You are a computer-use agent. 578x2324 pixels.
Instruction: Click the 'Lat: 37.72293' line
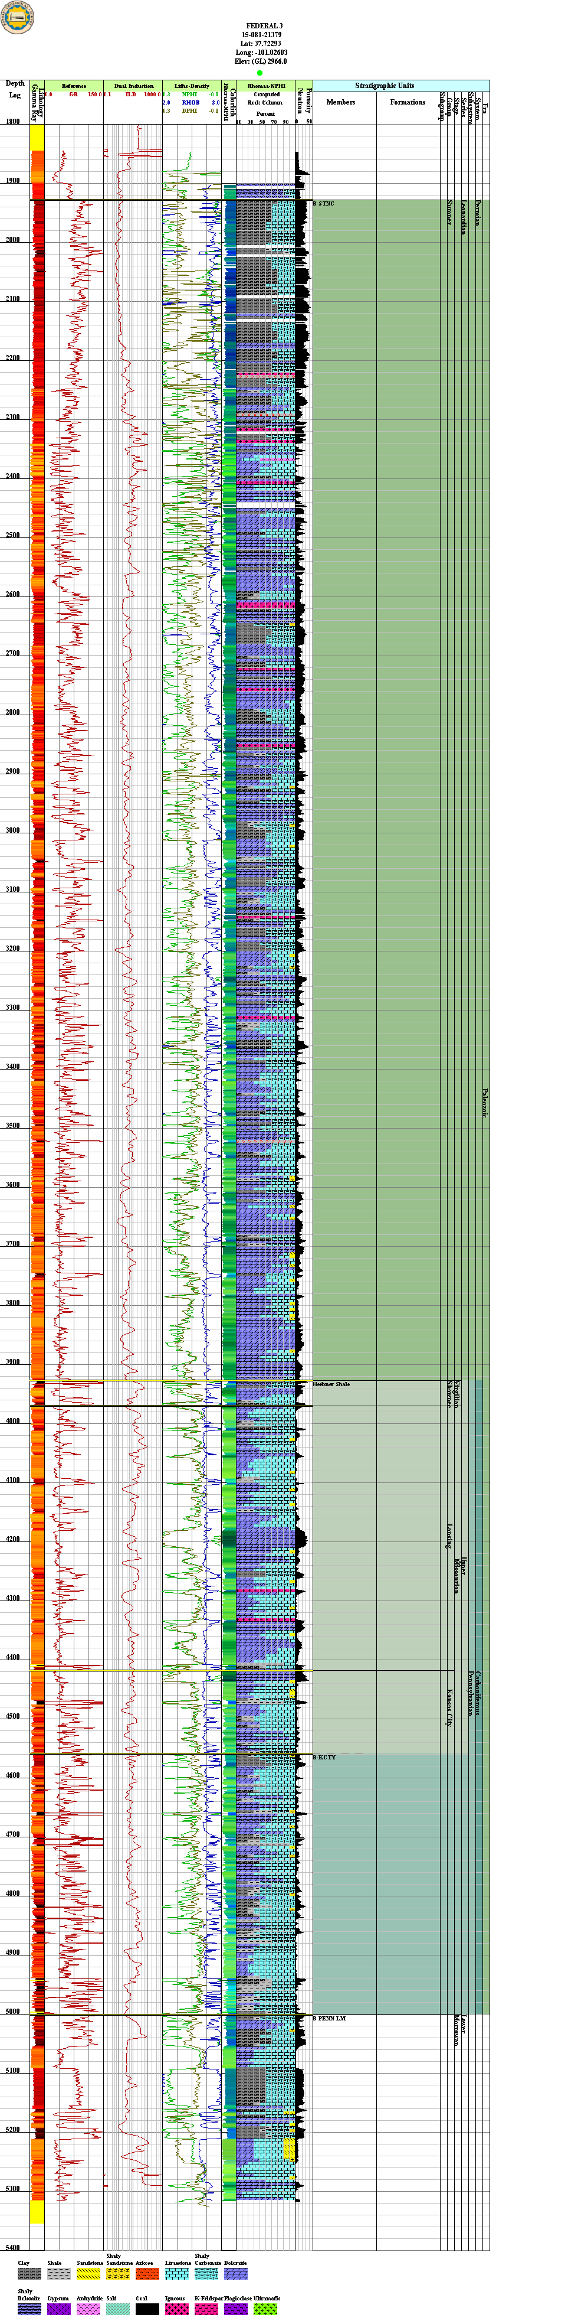pos(260,43)
